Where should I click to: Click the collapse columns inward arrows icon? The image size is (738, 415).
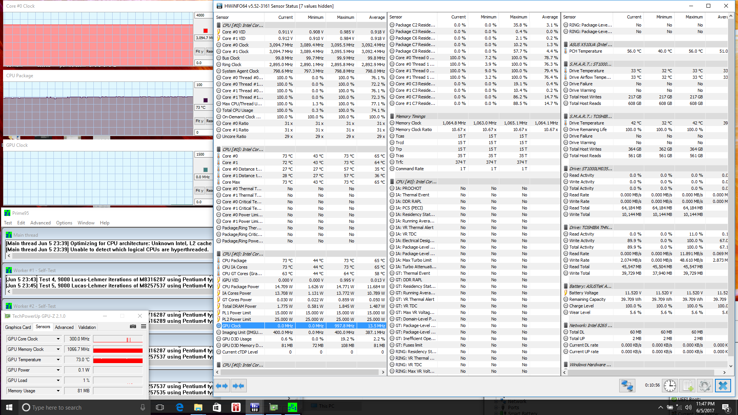238,386
